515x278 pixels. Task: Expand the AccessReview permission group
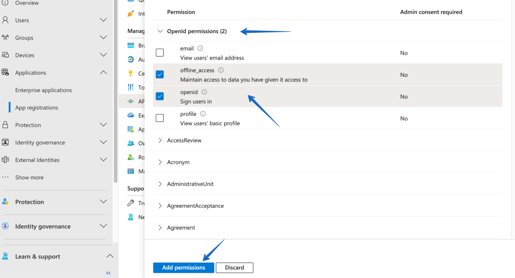pos(160,140)
